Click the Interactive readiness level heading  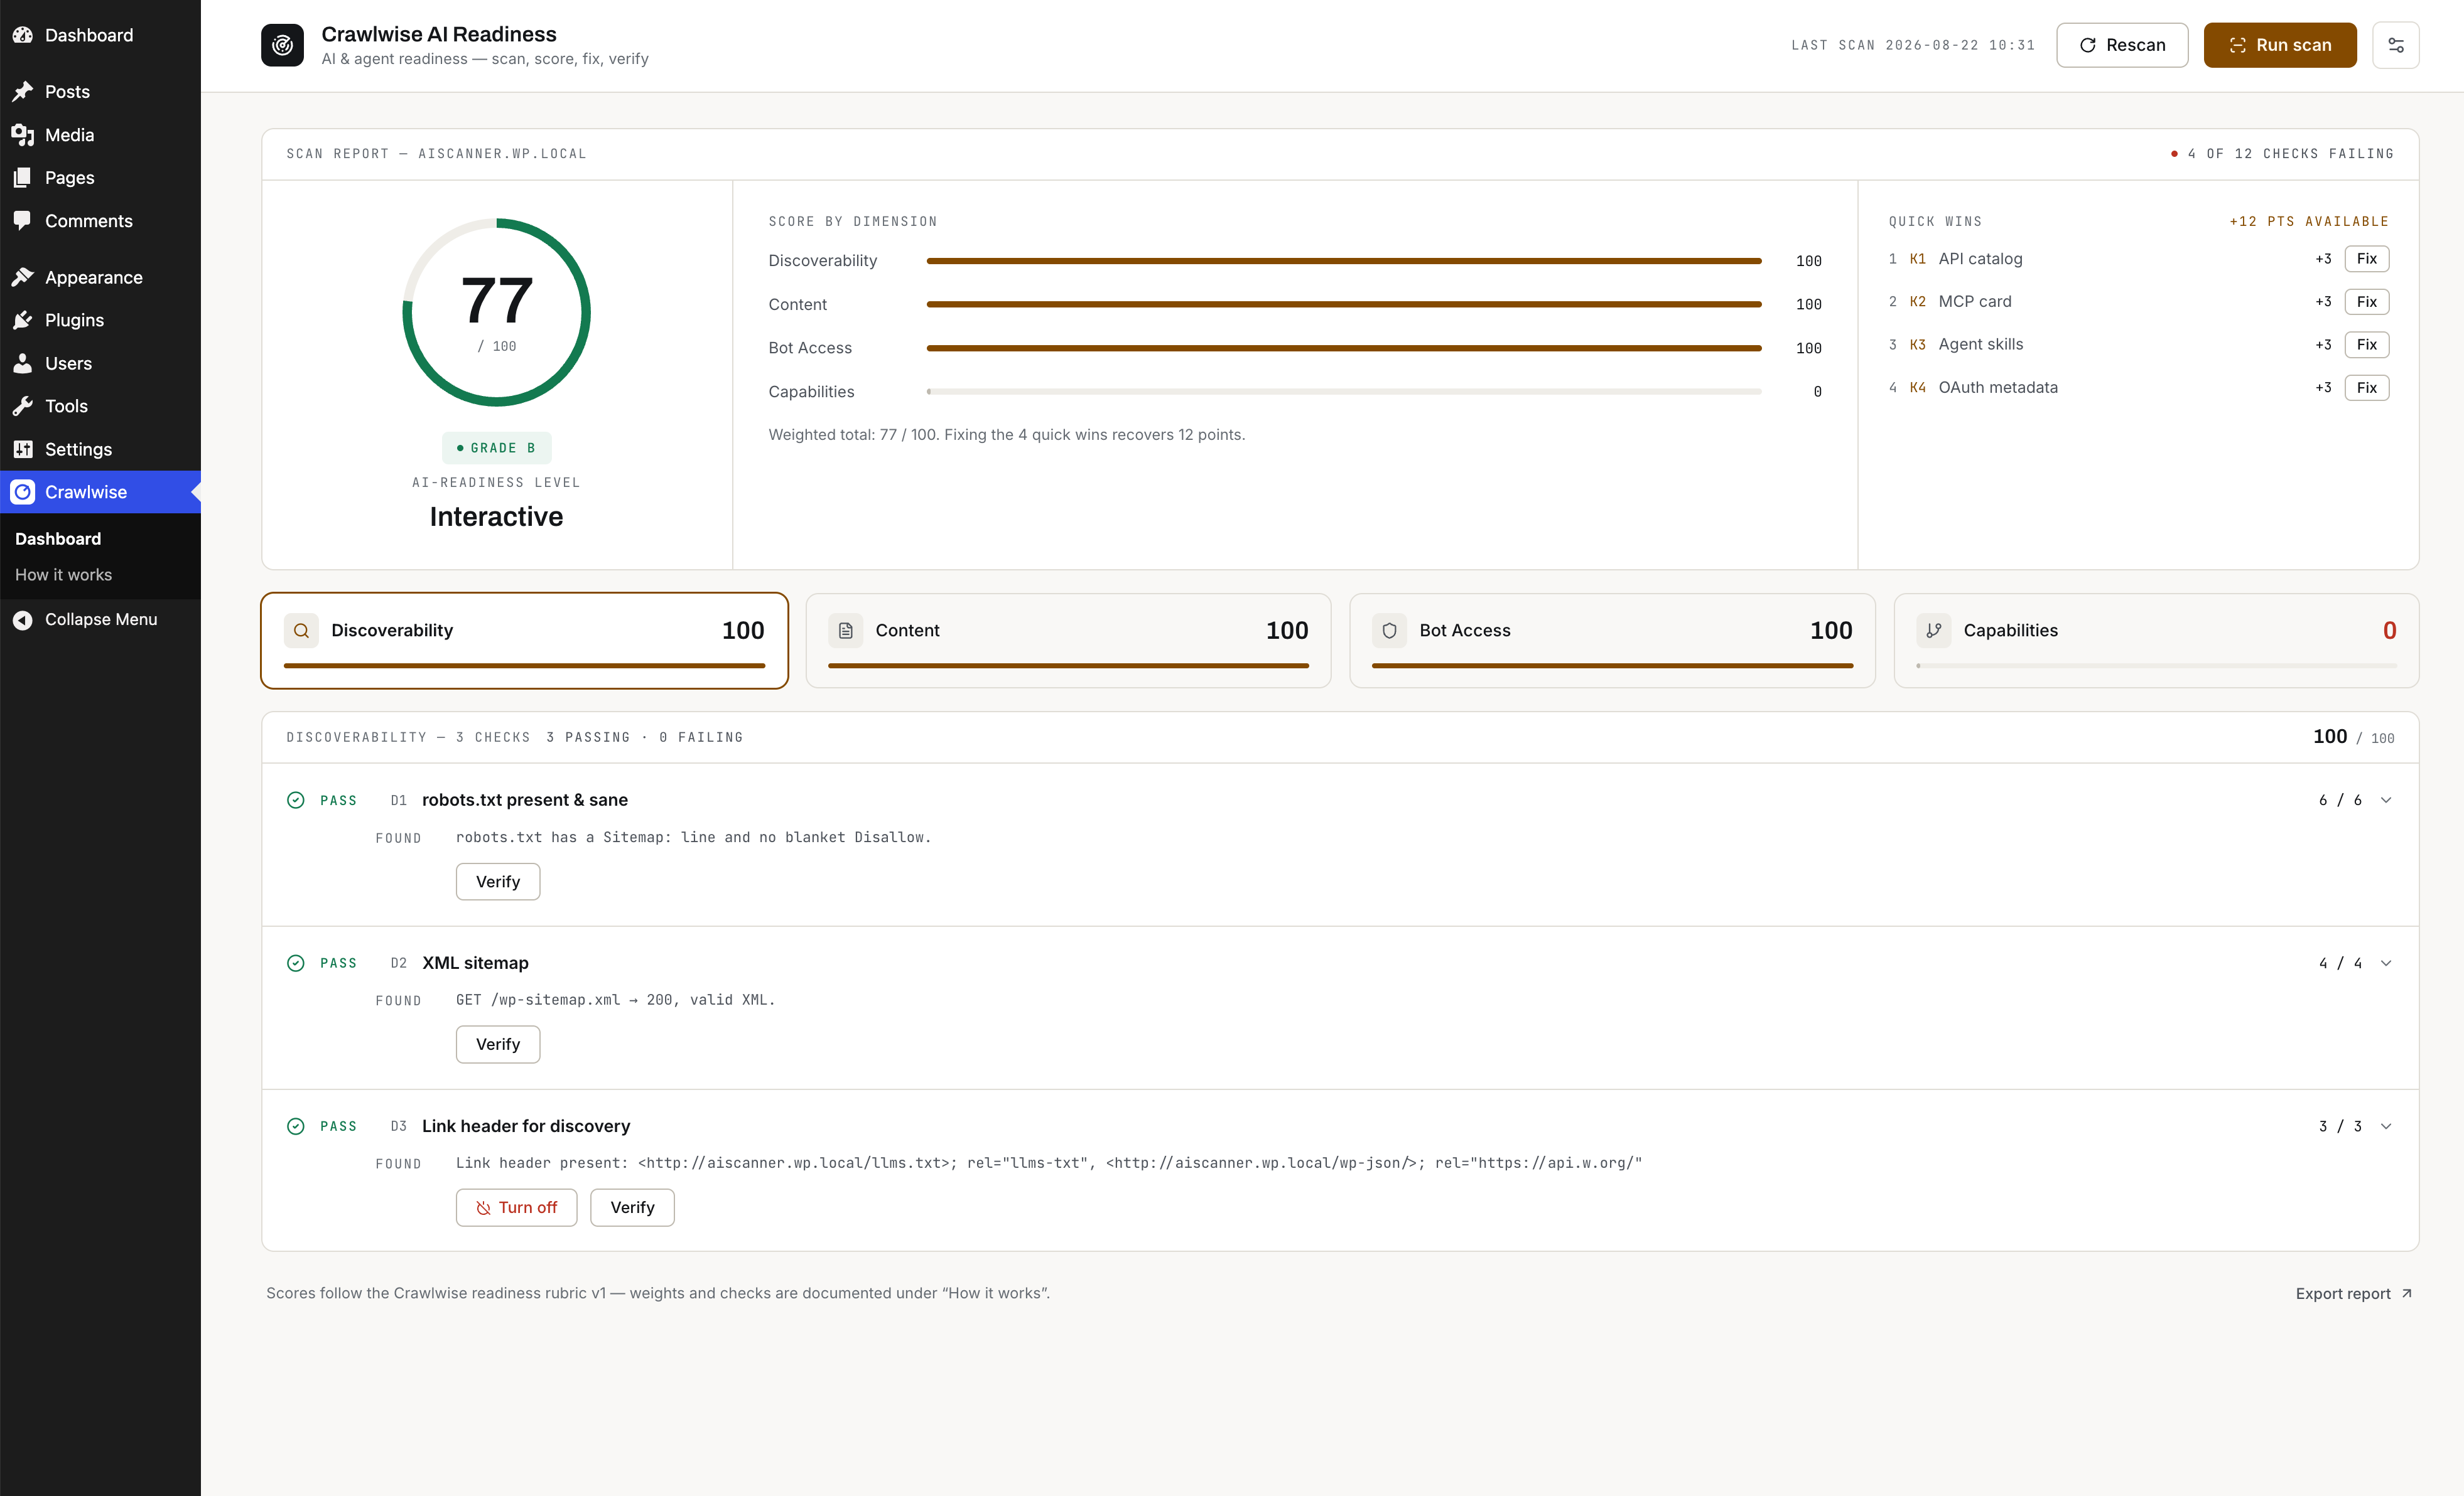tap(496, 516)
